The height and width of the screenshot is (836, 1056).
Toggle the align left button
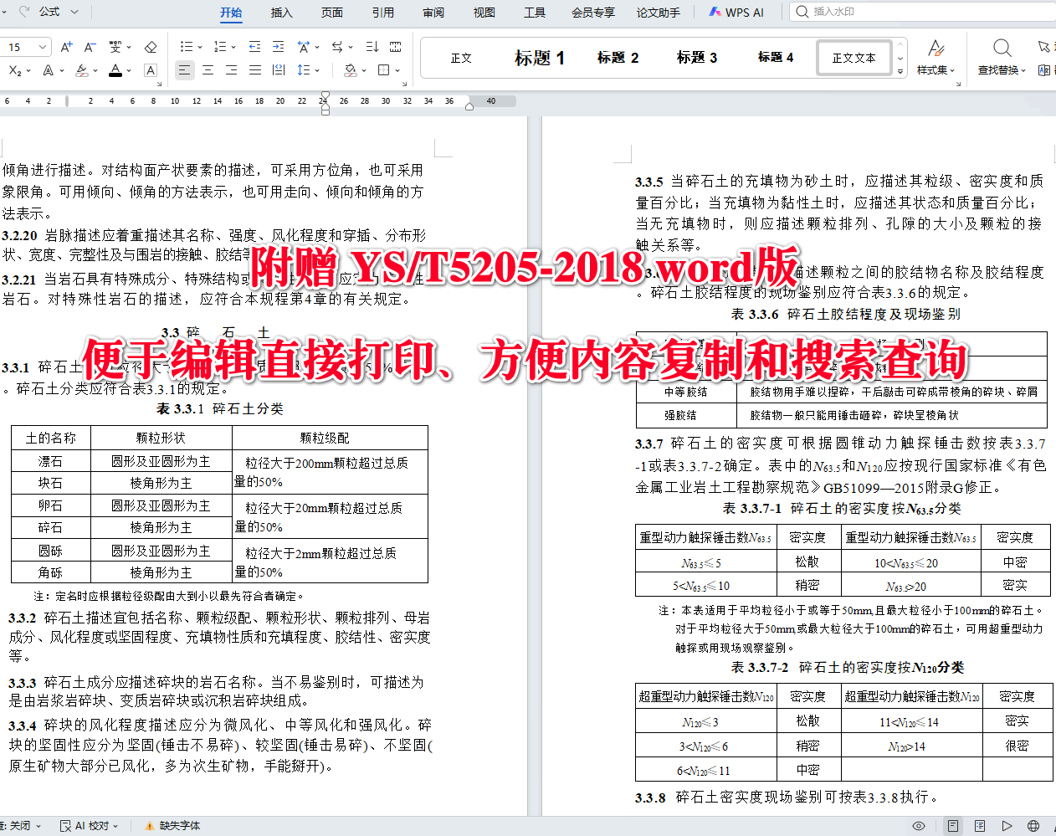(184, 70)
